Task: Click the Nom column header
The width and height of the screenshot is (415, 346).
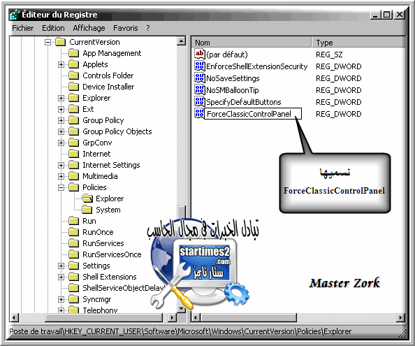Action: 251,43
